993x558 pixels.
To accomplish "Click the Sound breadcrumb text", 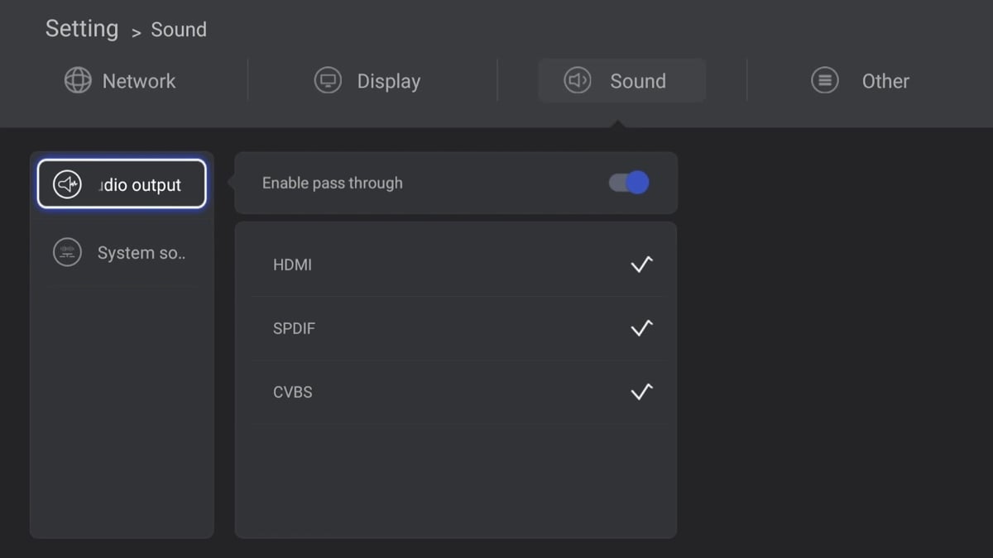I will click(179, 30).
